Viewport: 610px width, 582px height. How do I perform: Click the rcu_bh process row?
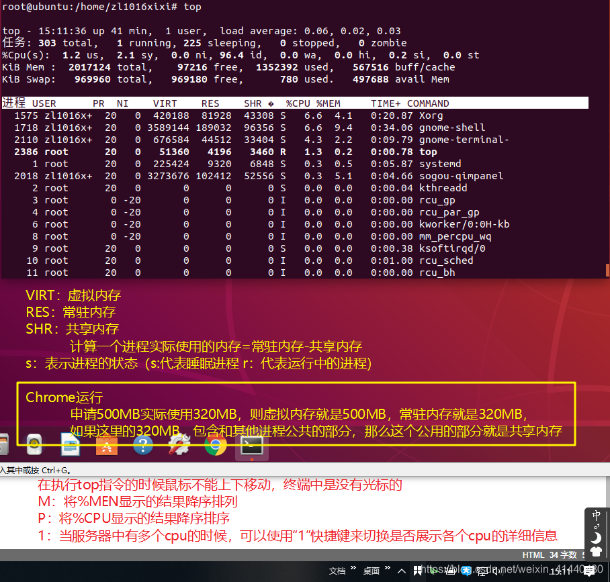tap(295, 272)
